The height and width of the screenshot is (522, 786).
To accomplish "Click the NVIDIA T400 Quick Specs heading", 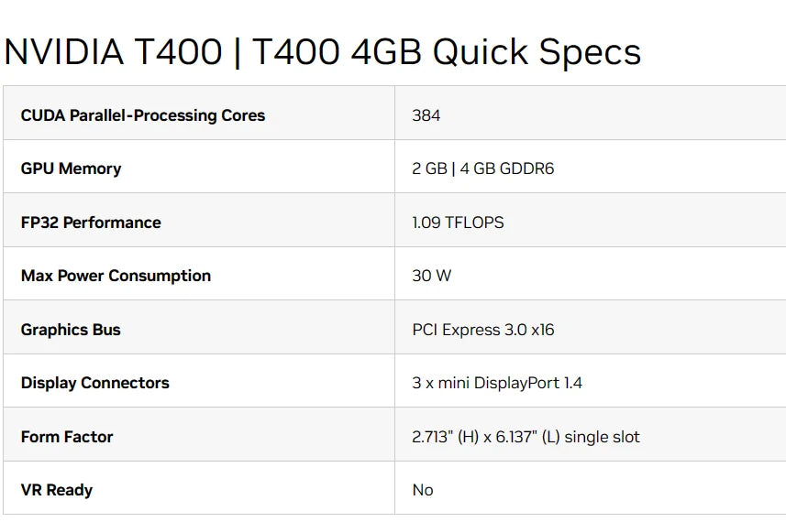I will coord(322,52).
